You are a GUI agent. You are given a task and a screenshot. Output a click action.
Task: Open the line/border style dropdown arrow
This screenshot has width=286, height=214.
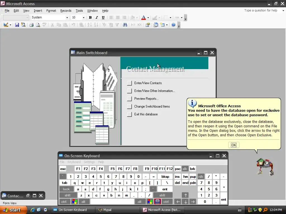click(170, 18)
